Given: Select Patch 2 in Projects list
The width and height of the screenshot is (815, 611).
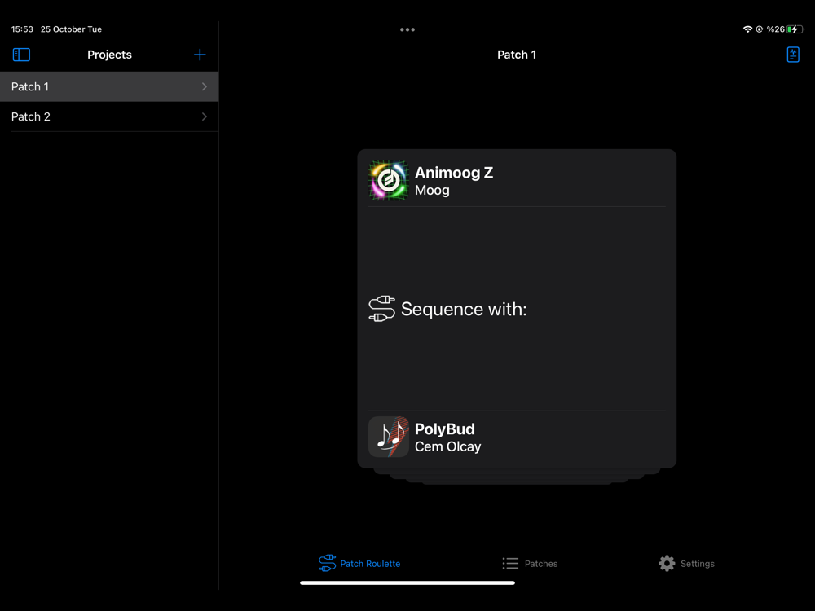Looking at the screenshot, I should [109, 116].
